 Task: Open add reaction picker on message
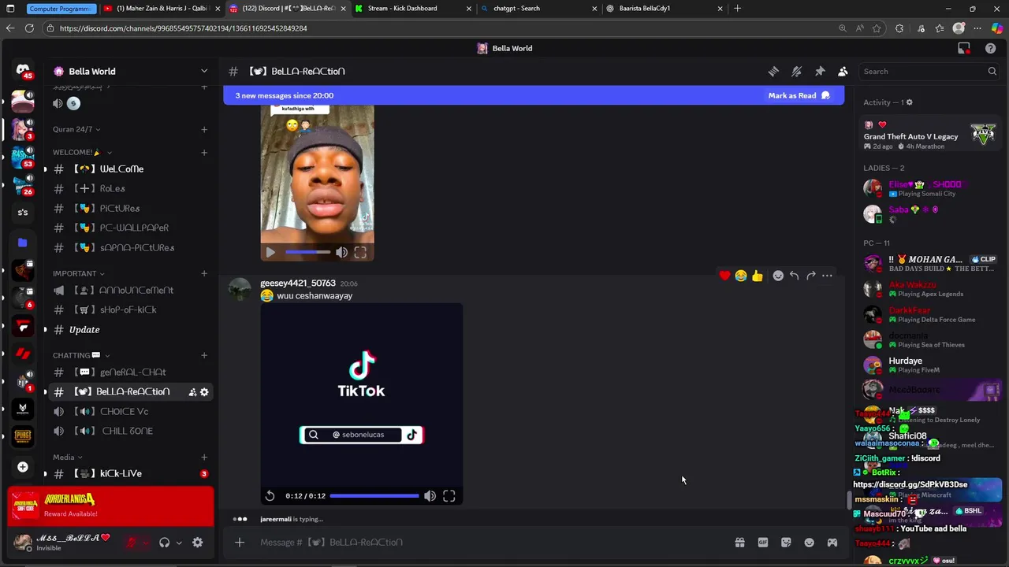coord(778,276)
